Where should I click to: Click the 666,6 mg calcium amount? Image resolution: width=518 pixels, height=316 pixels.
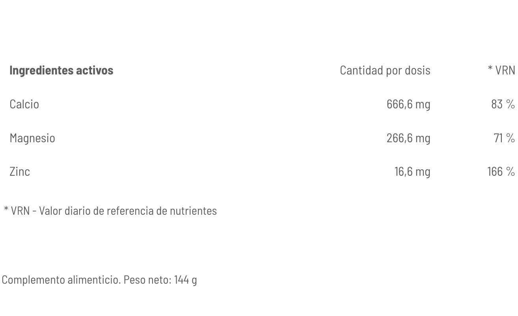point(408,104)
